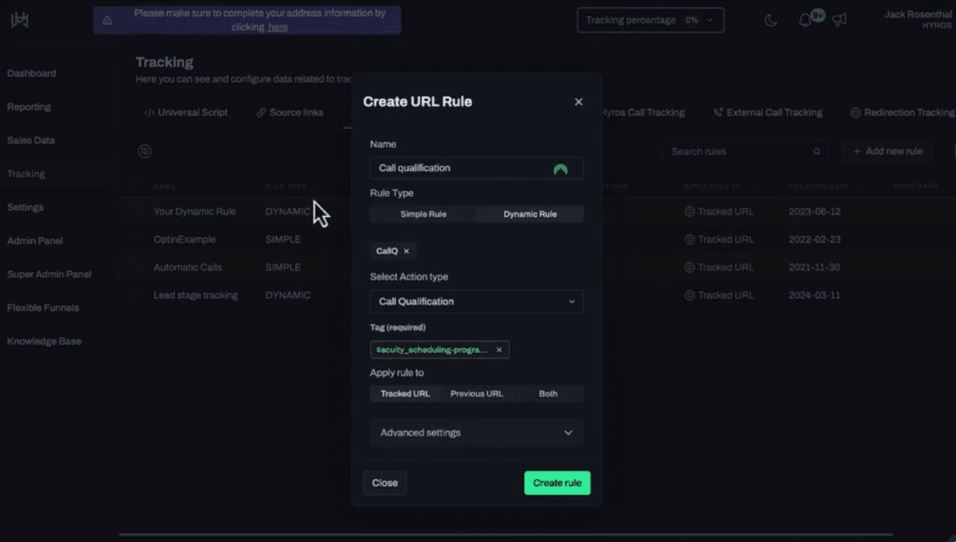Follow the 'here' link in the address banner
The height and width of the screenshot is (542, 956).
click(278, 28)
